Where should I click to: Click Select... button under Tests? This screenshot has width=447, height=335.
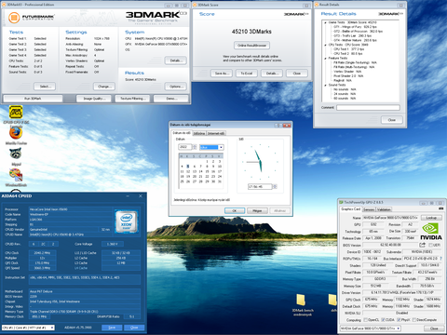click(x=46, y=87)
